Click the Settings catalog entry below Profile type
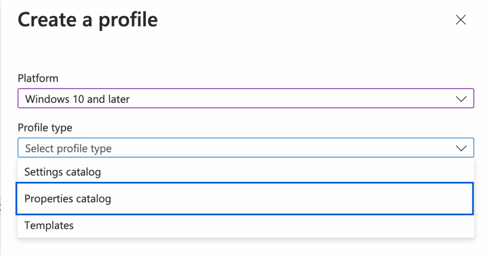Image resolution: width=491 pixels, height=255 pixels. click(63, 172)
